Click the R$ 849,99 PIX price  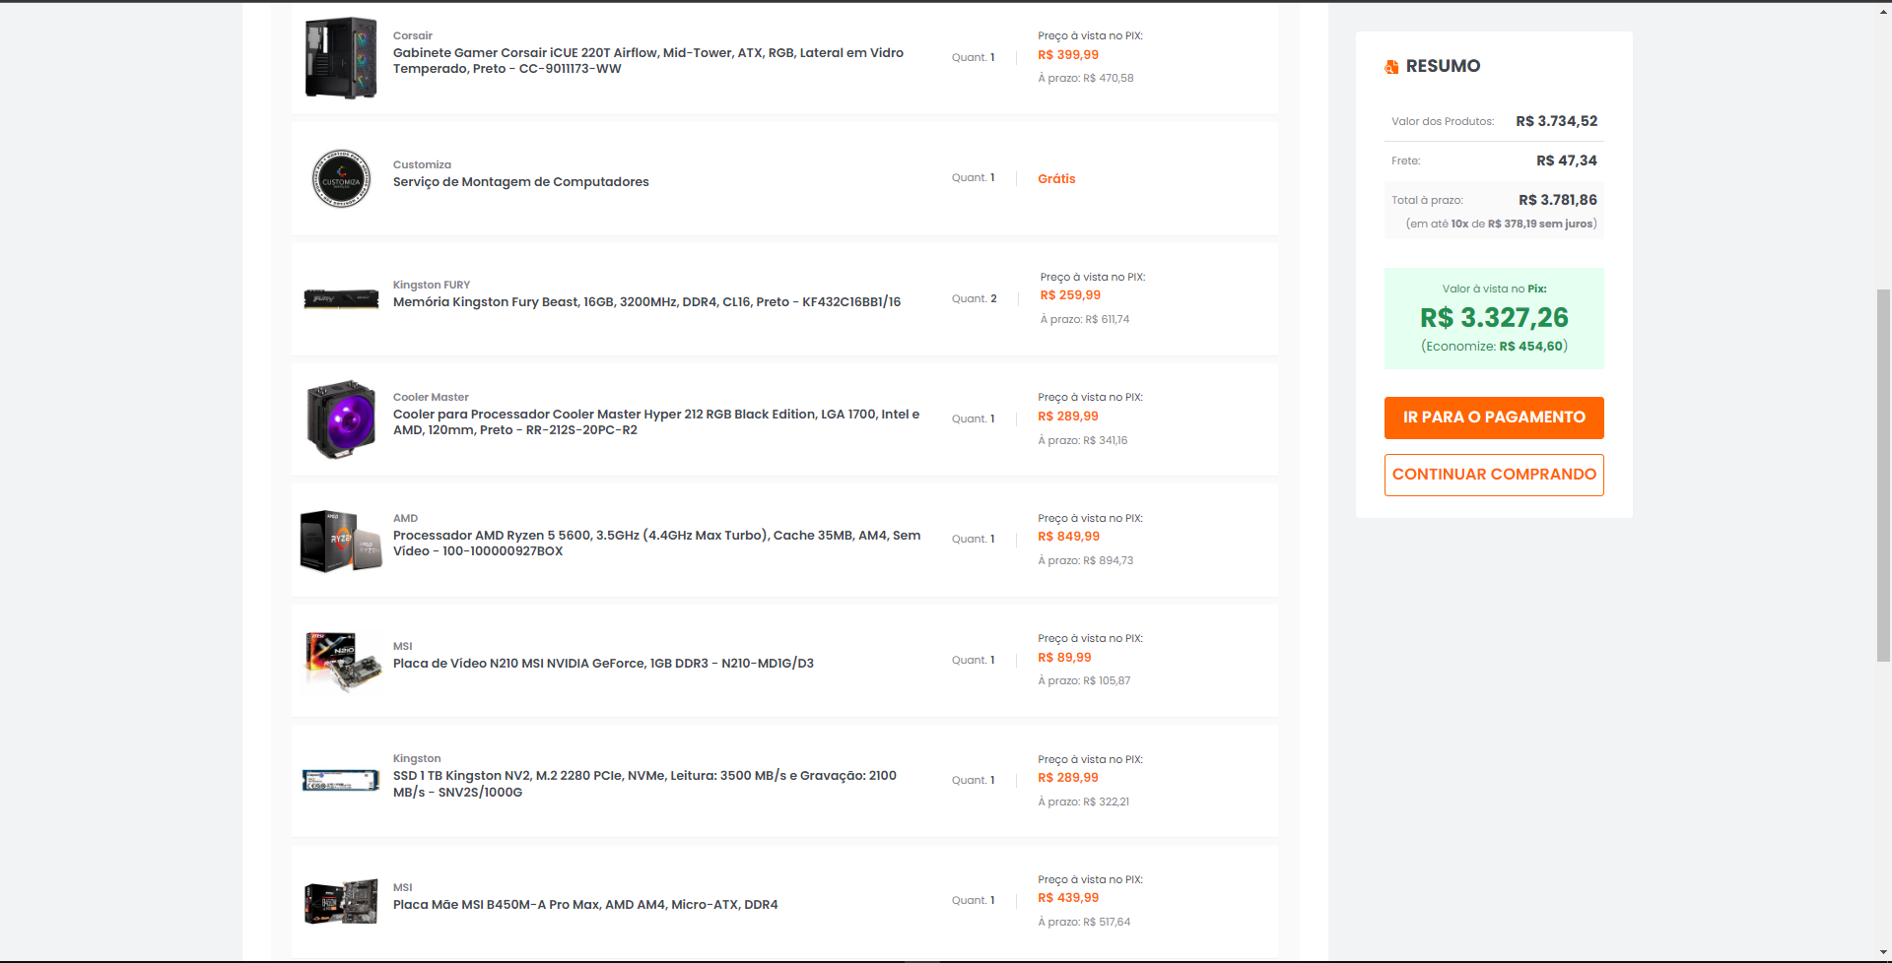tap(1068, 537)
